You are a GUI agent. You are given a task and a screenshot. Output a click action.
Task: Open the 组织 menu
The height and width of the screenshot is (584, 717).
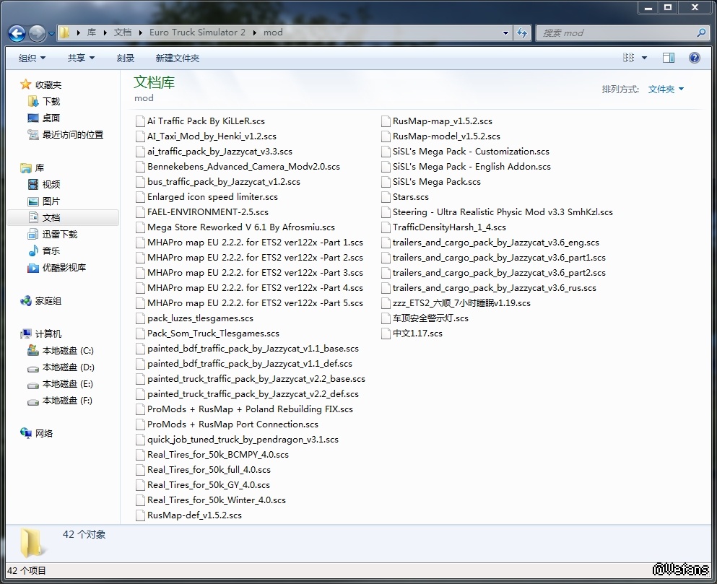32,58
